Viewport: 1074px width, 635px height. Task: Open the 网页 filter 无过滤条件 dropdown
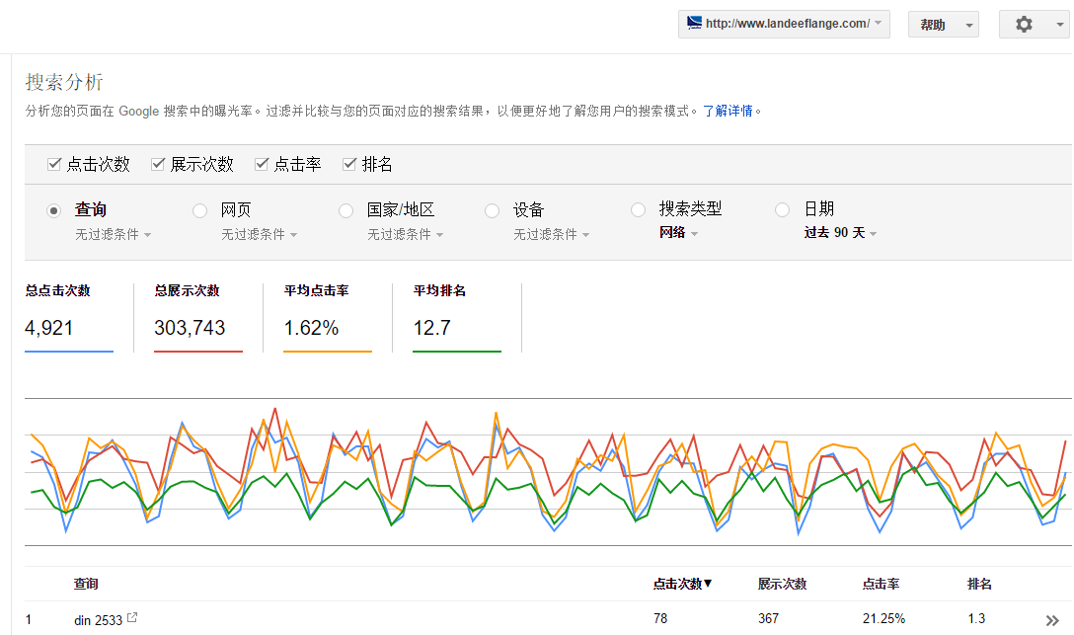(259, 234)
